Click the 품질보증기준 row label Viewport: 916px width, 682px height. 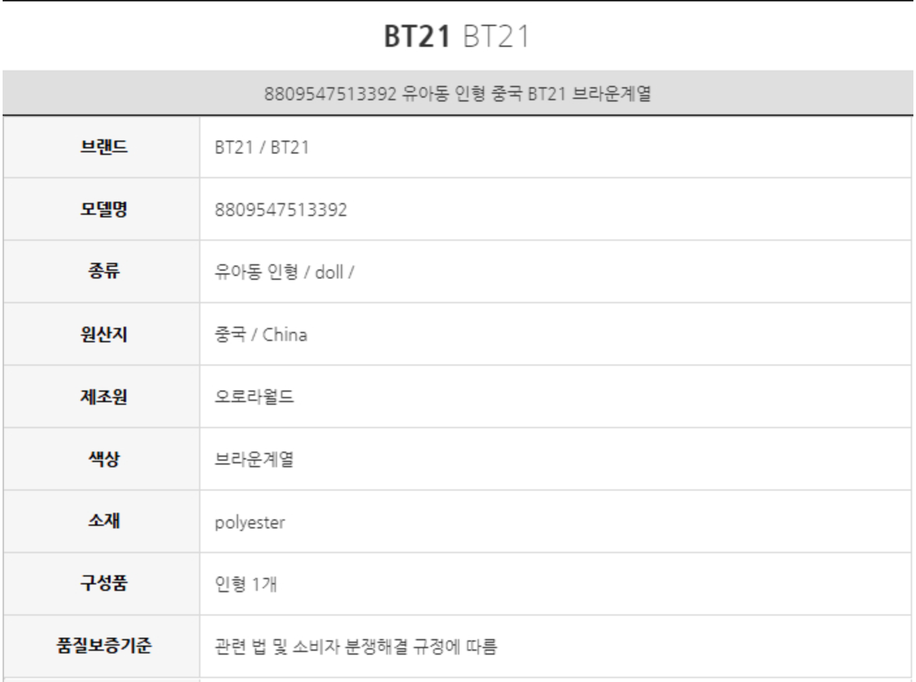(103, 646)
